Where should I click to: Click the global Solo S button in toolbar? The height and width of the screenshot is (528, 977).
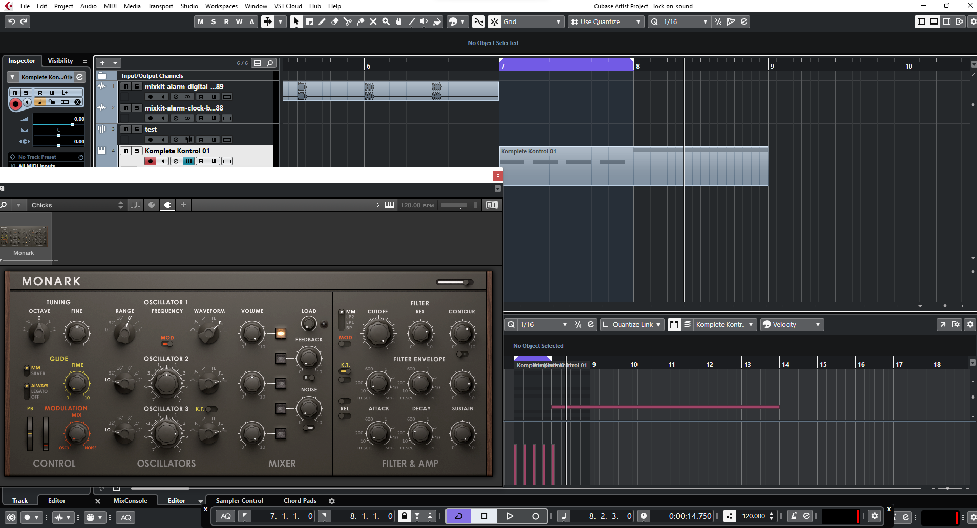click(x=214, y=21)
